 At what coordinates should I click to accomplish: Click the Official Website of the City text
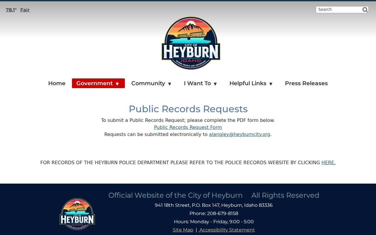point(175,195)
